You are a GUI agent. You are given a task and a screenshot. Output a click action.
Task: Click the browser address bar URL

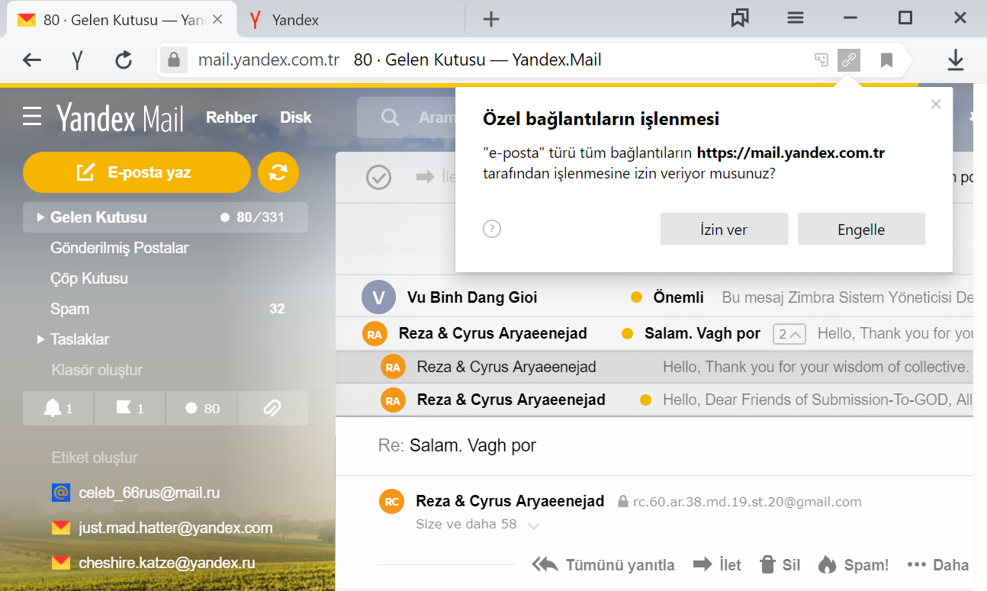(x=268, y=59)
